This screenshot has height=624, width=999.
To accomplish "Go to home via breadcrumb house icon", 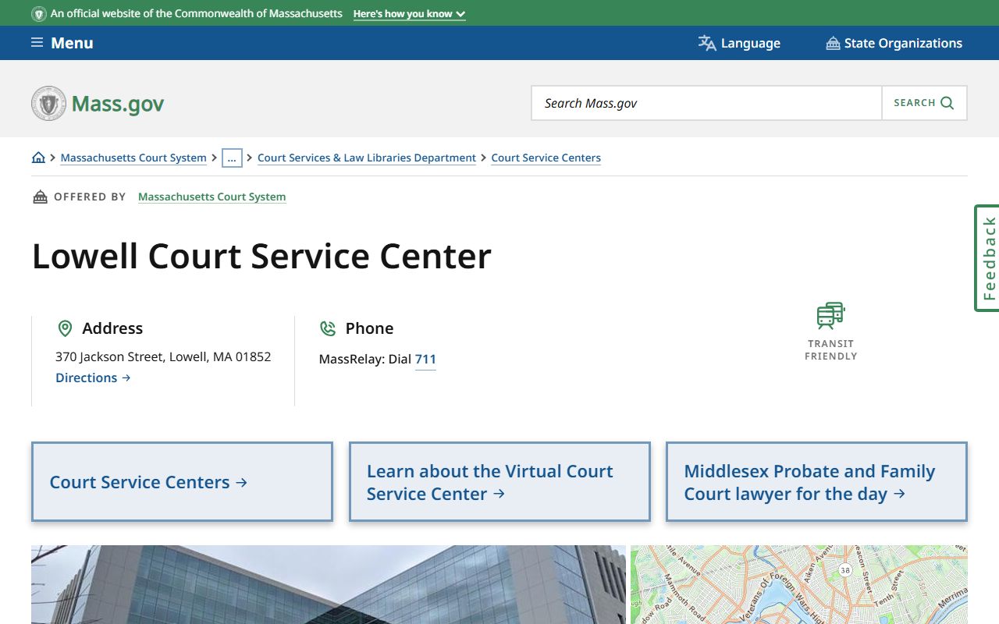I will [38, 158].
